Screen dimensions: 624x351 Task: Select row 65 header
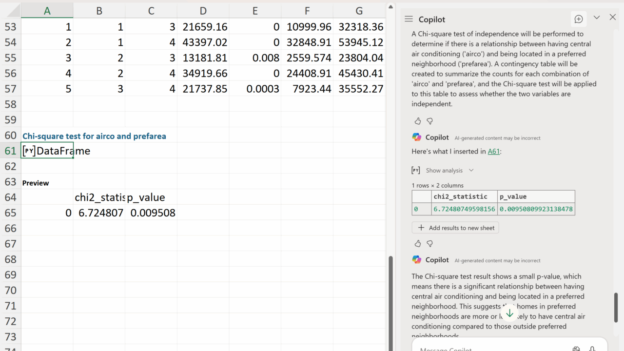[10, 213]
